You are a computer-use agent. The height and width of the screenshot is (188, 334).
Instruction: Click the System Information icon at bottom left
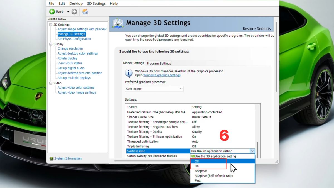pyautogui.click(x=51, y=158)
